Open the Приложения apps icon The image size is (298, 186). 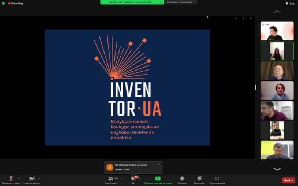click(x=217, y=179)
